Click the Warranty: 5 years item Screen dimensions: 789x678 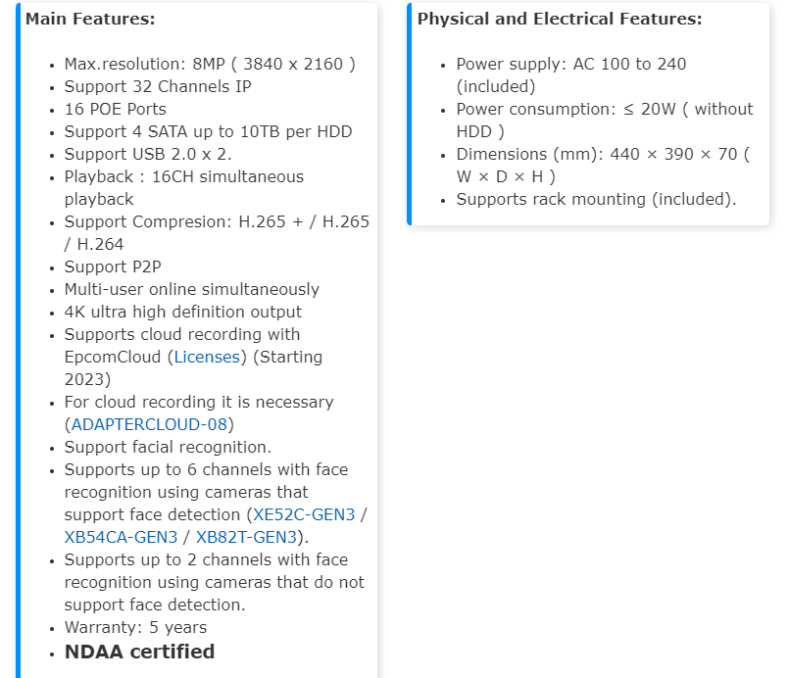click(135, 627)
